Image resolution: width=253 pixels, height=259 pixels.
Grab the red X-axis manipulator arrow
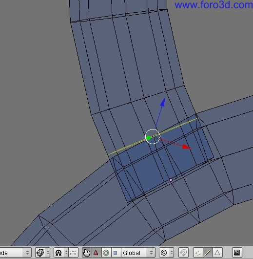click(x=187, y=147)
